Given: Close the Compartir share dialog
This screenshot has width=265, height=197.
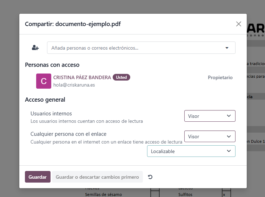Looking at the screenshot, I should pyautogui.click(x=239, y=24).
